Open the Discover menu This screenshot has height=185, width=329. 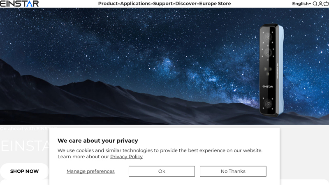pyautogui.click(x=187, y=4)
